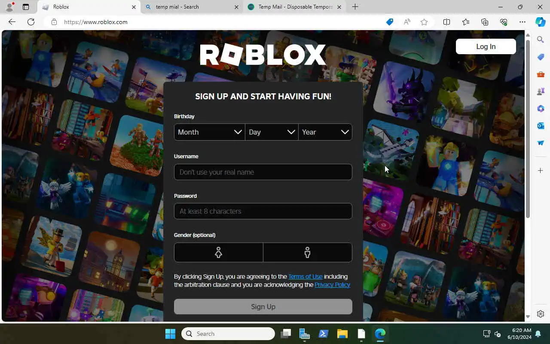Open Edge Settings and more menu

[522, 22]
